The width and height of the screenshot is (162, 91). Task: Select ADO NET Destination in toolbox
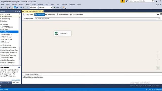pos(9,48)
